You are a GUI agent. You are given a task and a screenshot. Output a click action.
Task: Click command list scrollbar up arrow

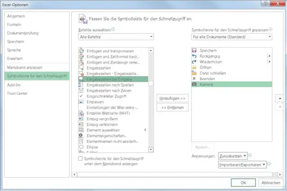151,51
